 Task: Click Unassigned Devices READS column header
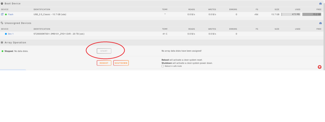pos(191,29)
